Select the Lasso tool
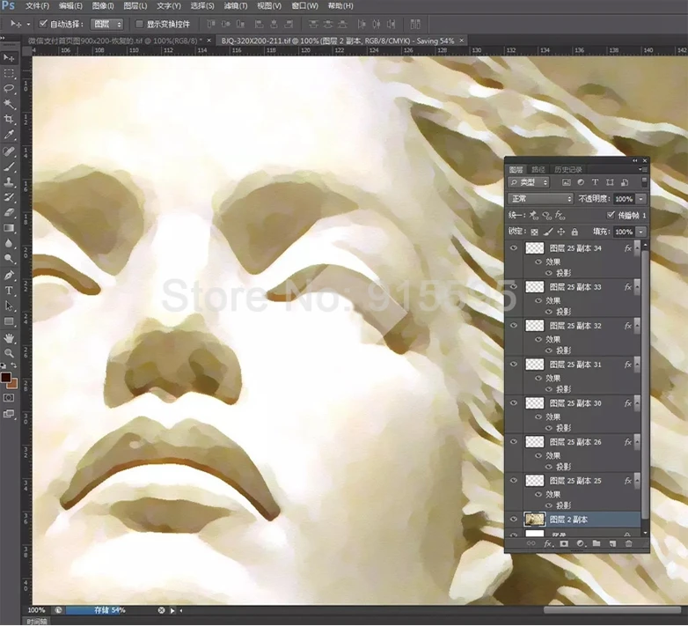The width and height of the screenshot is (688, 634). pyautogui.click(x=10, y=88)
